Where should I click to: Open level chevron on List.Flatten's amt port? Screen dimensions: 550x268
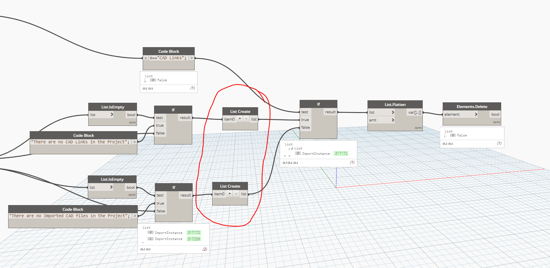point(393,120)
